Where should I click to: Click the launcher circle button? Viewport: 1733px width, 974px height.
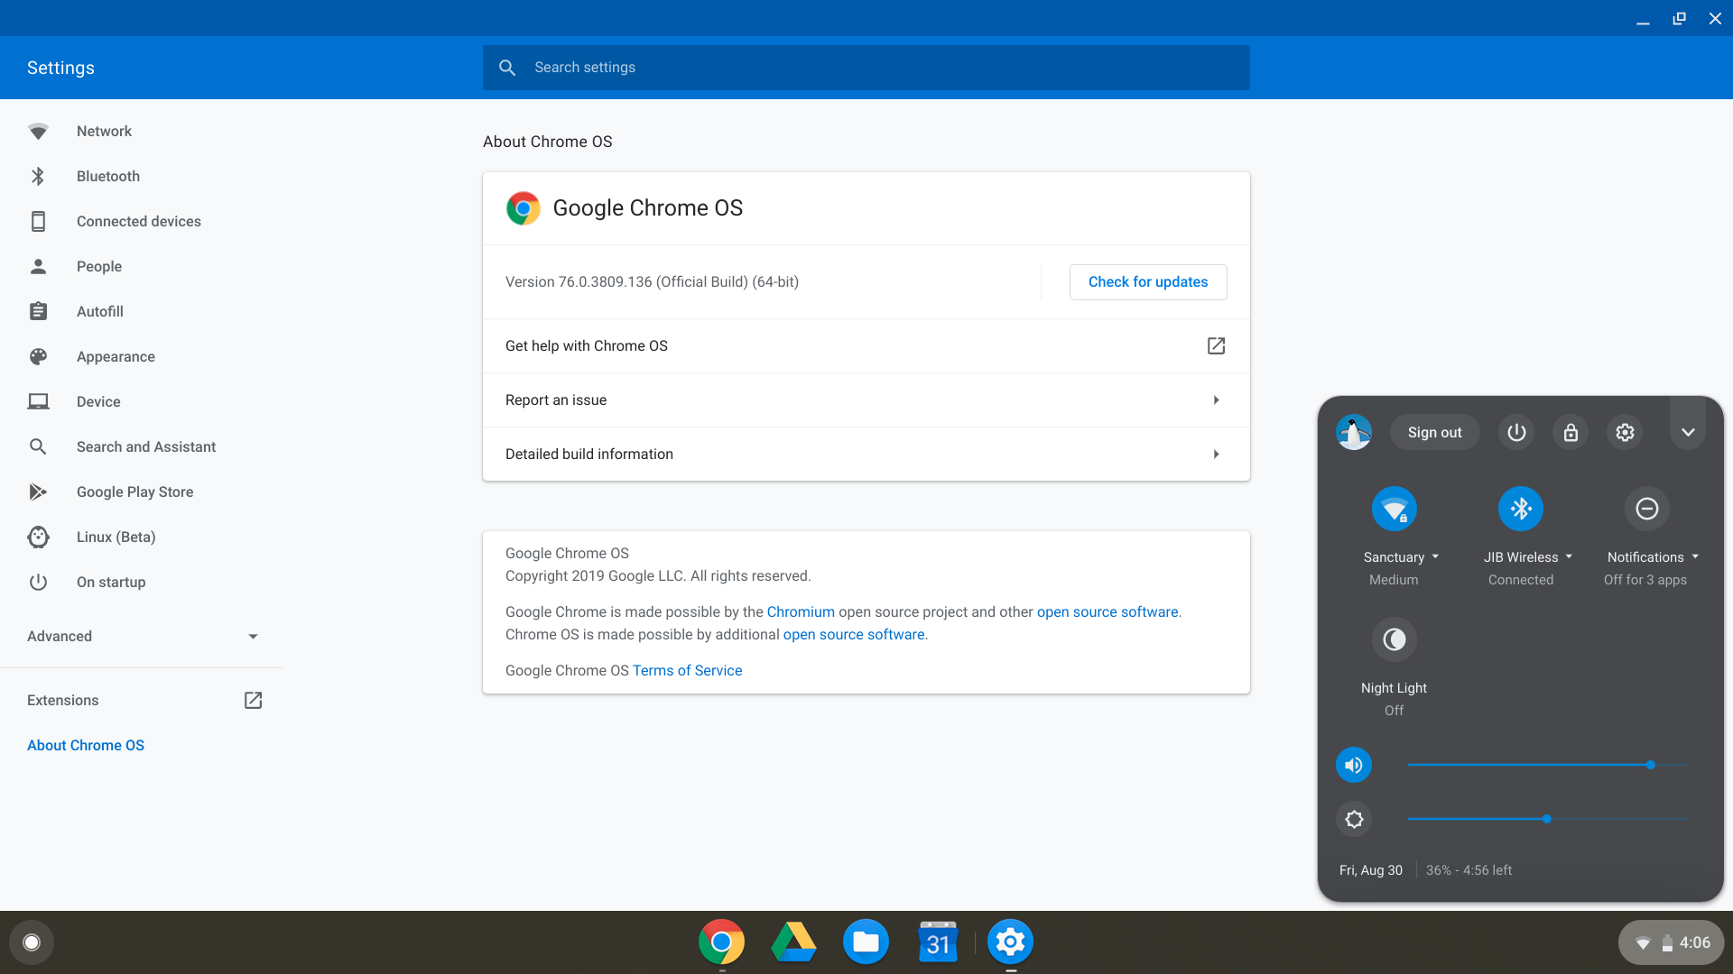[32, 942]
